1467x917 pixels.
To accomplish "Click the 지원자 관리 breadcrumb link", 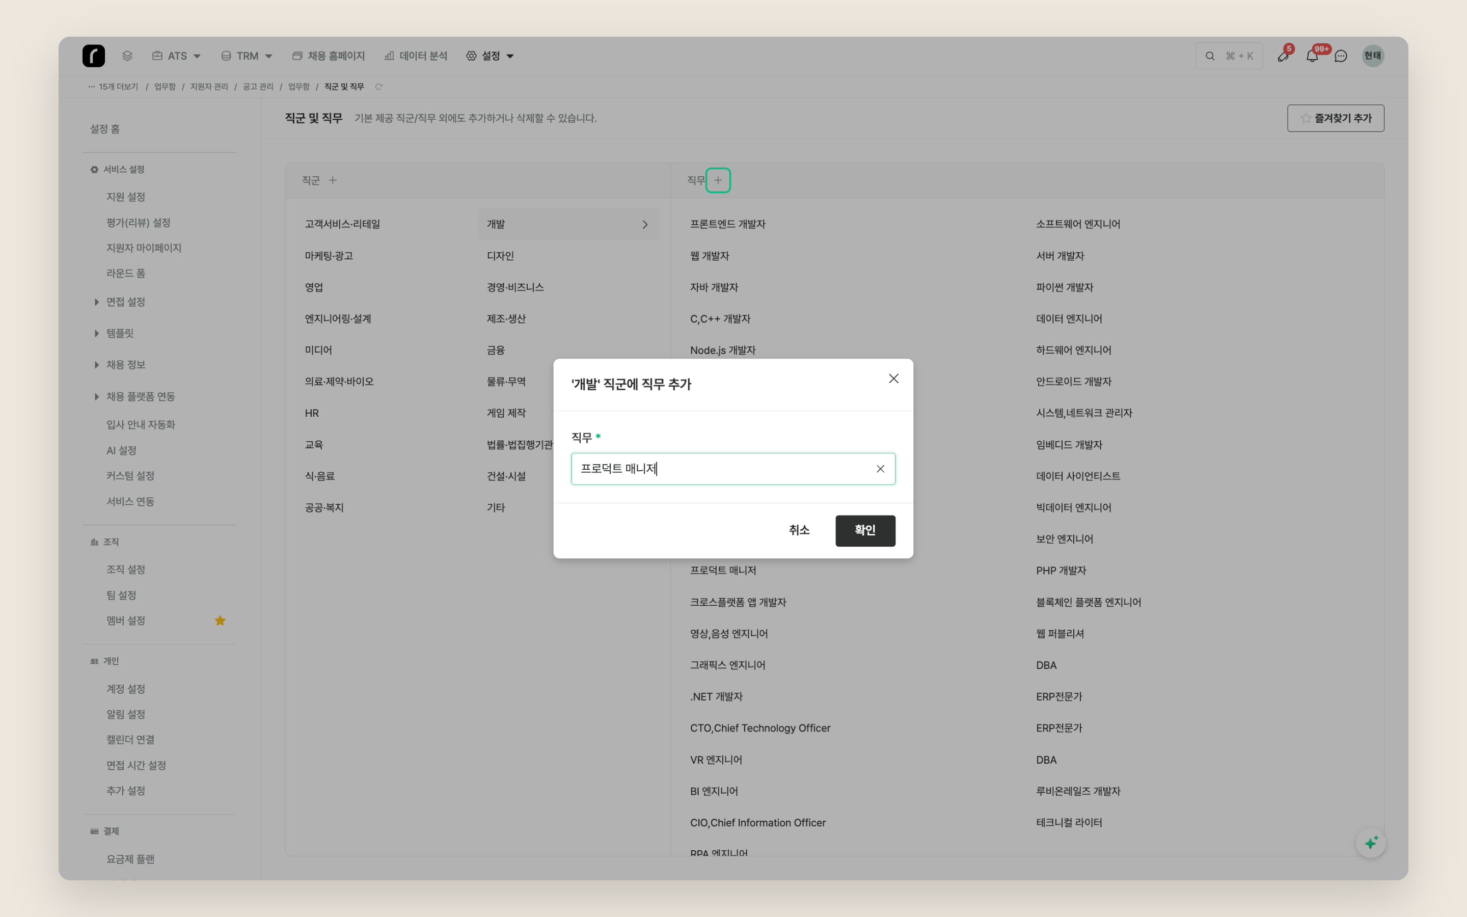I will point(209,87).
